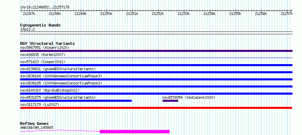Select the nsv4239831 blue variant bar
Viewport: 302px width, 135px height.
point(156,72)
